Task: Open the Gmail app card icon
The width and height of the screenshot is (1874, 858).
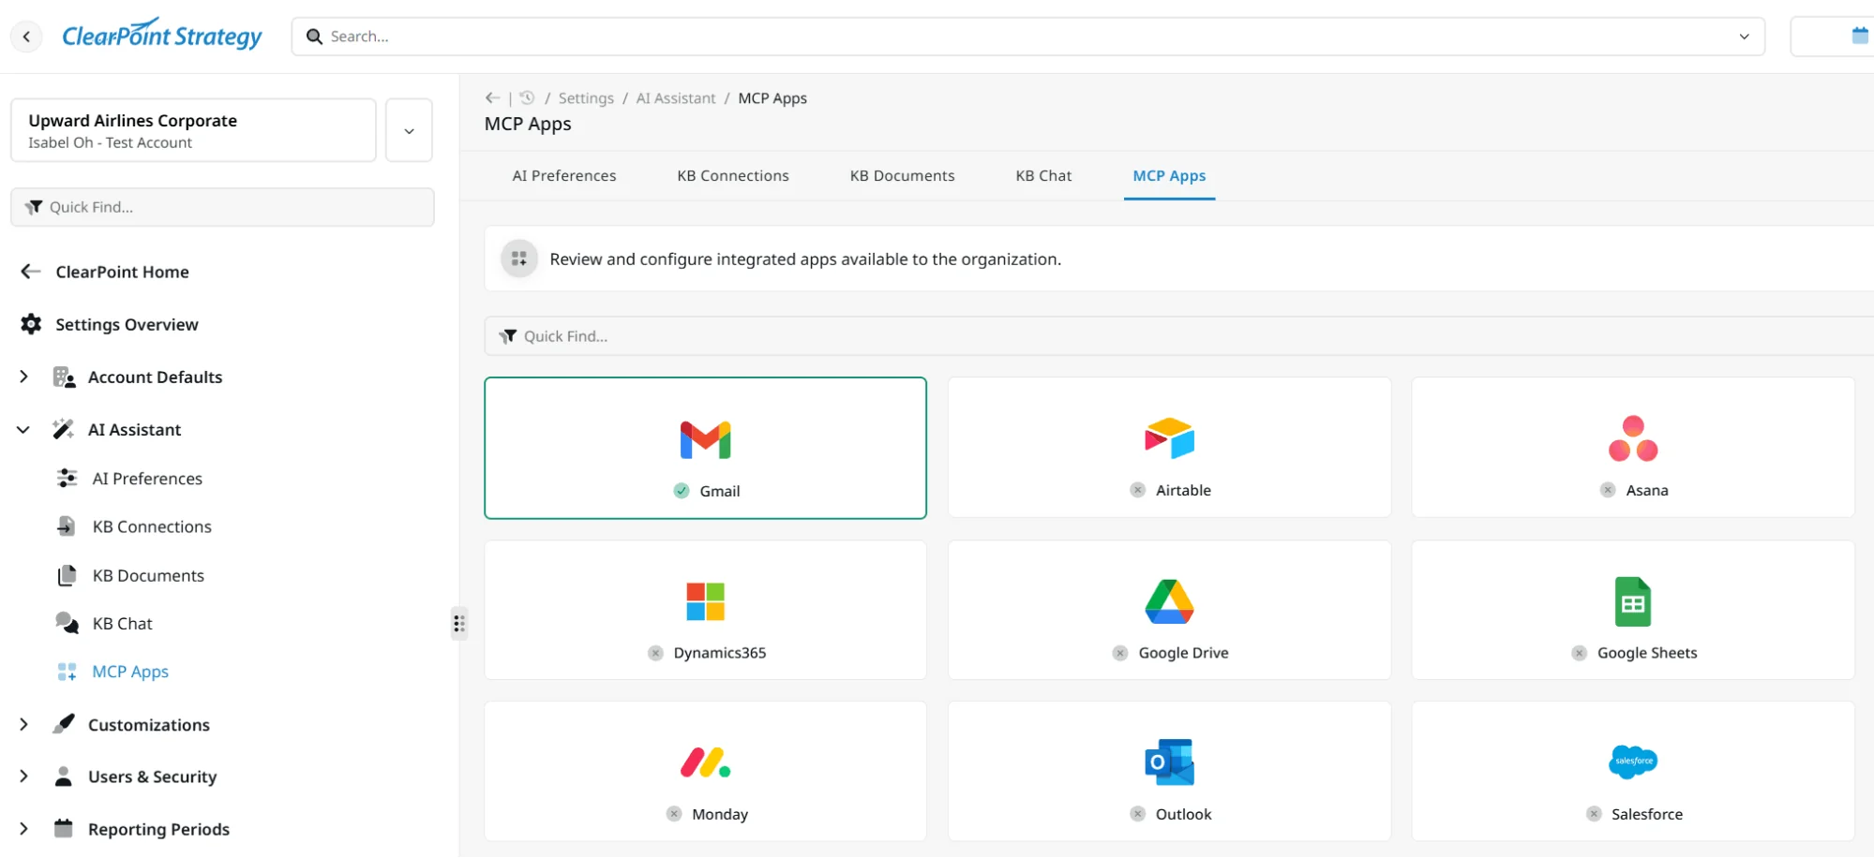Action: (705, 437)
